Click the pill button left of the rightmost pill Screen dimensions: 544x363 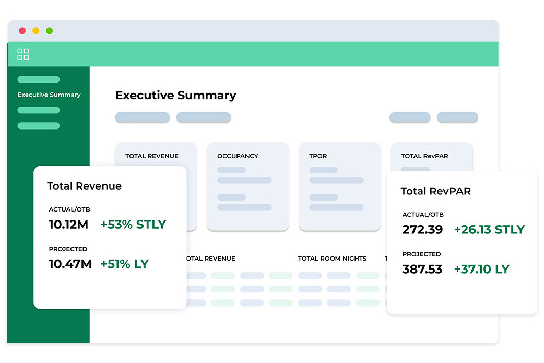tap(410, 118)
